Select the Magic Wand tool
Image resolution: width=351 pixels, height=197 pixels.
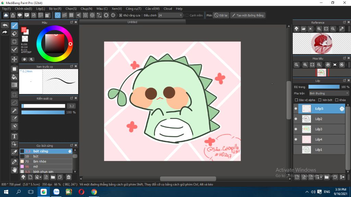click(14, 110)
